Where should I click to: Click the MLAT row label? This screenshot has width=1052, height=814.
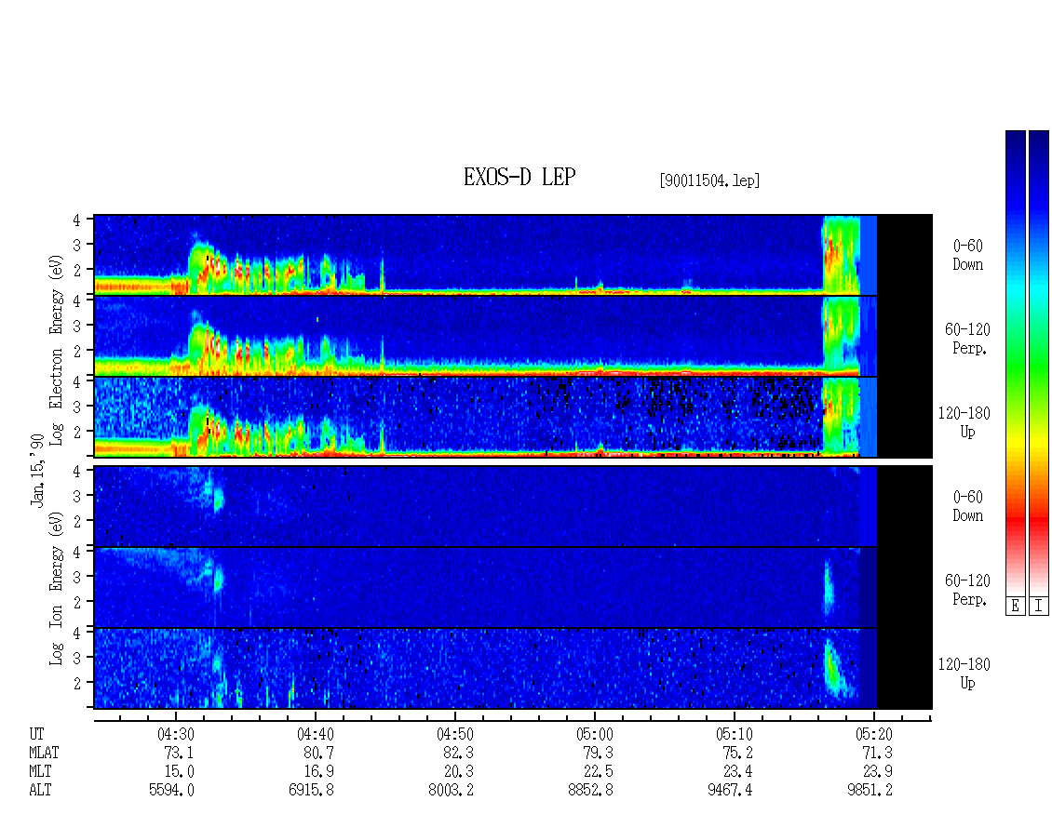45,753
